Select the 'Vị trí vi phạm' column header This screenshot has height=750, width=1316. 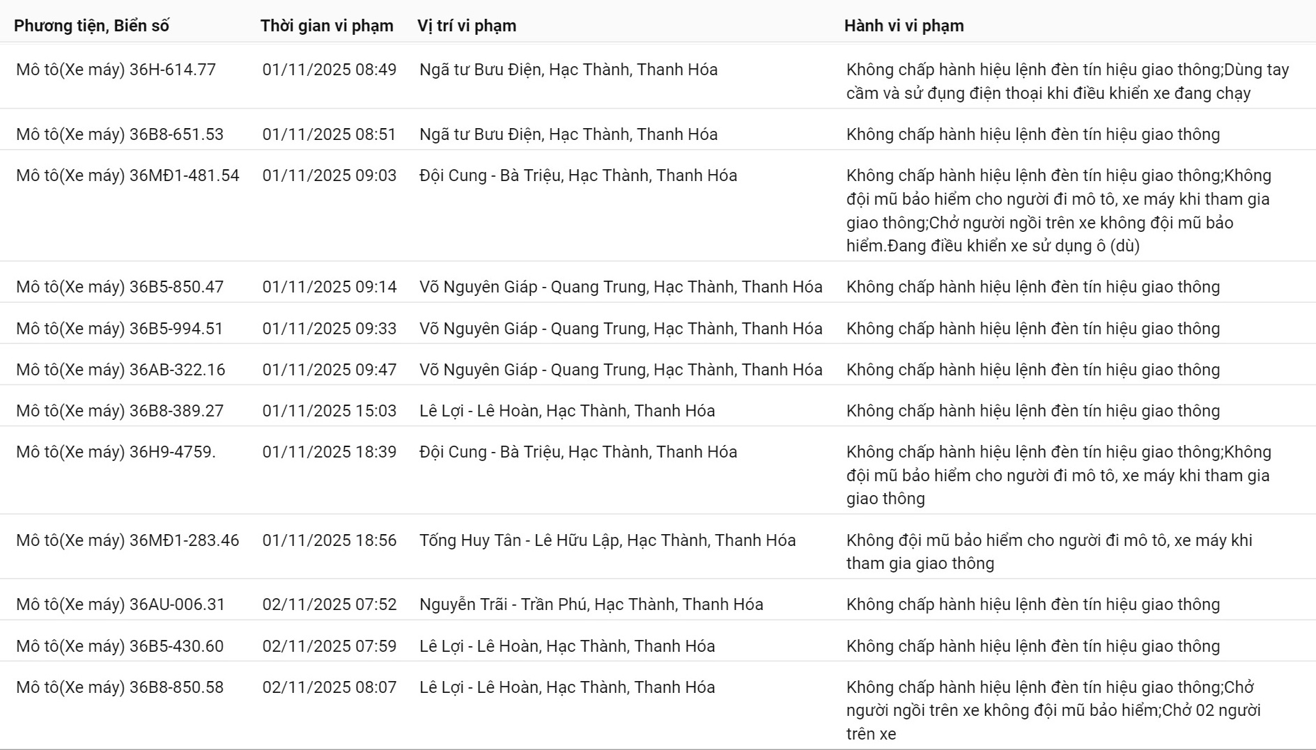467,26
